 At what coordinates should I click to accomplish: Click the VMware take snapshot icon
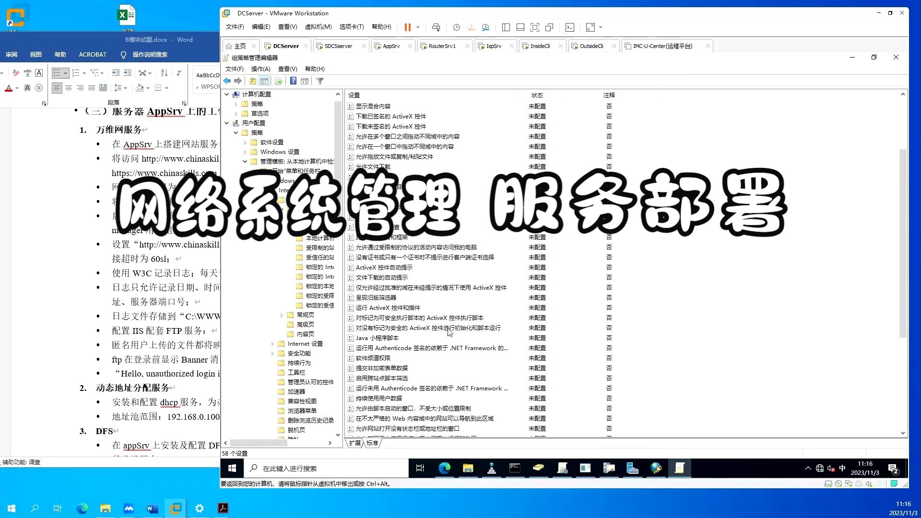(456, 27)
